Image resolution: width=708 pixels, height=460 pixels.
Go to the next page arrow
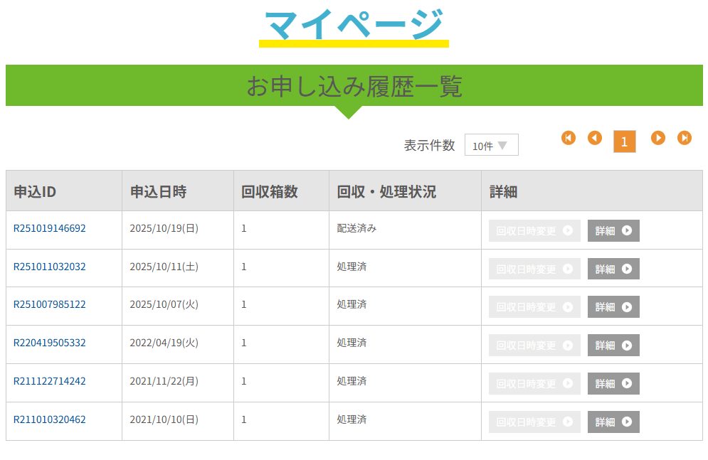(658, 138)
